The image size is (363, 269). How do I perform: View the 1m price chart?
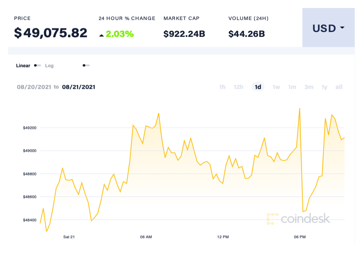292,87
